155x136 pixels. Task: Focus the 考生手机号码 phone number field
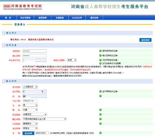click(34, 60)
